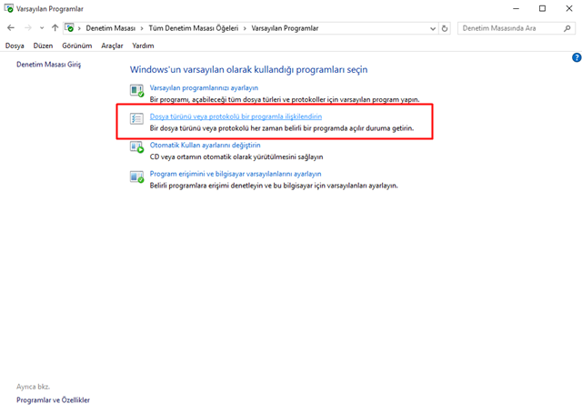
Task: Go up one folder level
Action: tap(55, 28)
